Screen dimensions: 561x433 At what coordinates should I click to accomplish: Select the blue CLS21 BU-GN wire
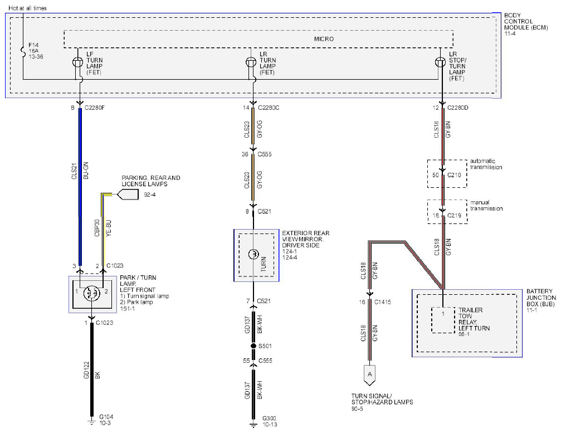(80, 186)
